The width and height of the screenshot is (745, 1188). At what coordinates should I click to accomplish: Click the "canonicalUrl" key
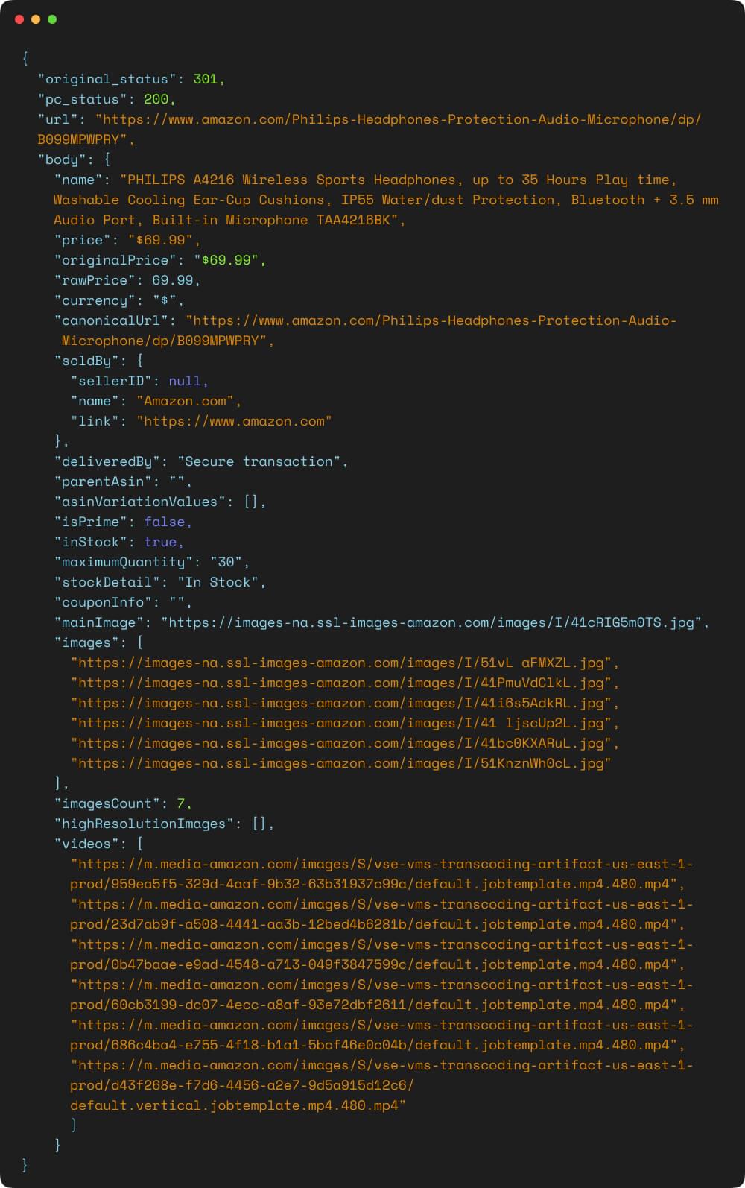pyautogui.click(x=111, y=320)
